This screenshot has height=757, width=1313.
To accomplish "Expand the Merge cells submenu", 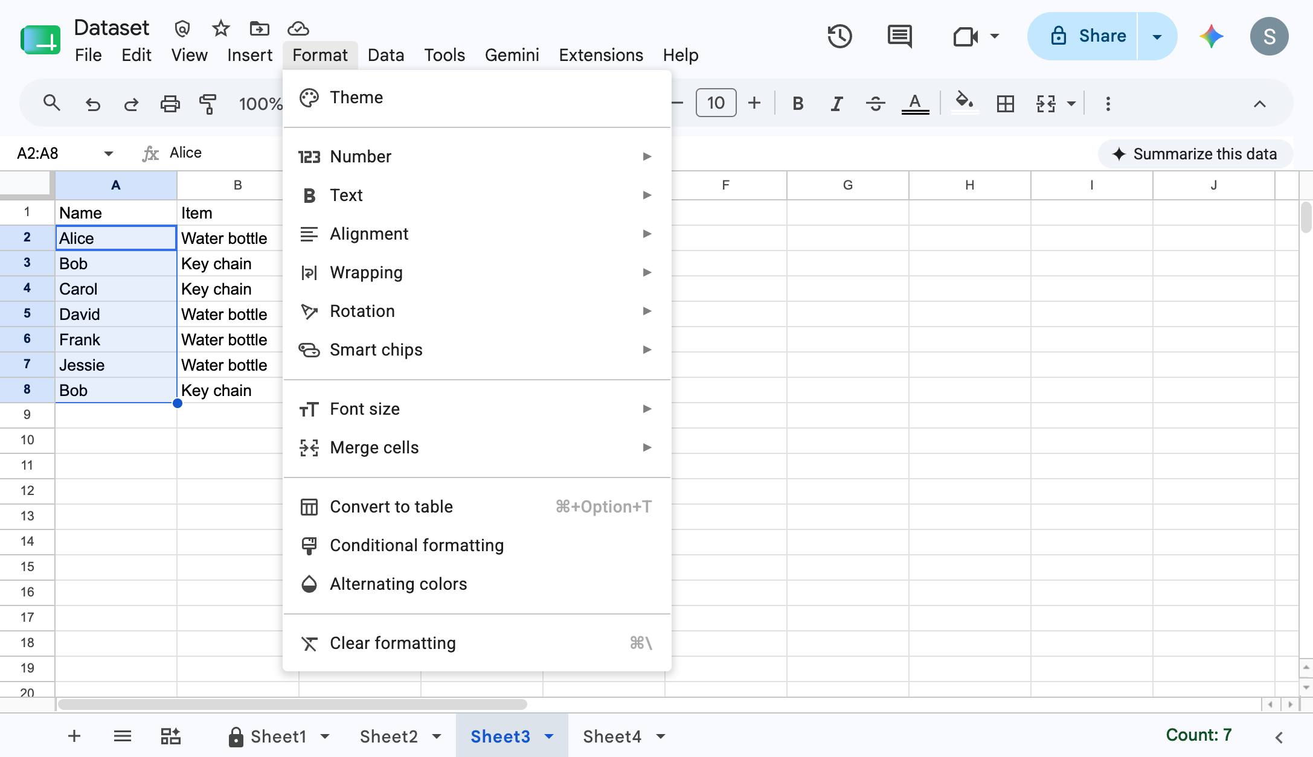I will (x=477, y=447).
